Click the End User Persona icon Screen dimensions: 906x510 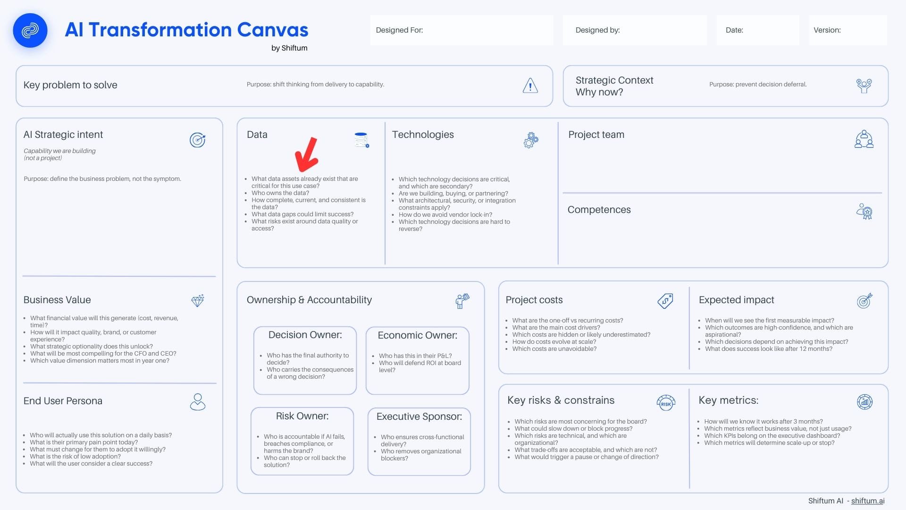pyautogui.click(x=198, y=402)
